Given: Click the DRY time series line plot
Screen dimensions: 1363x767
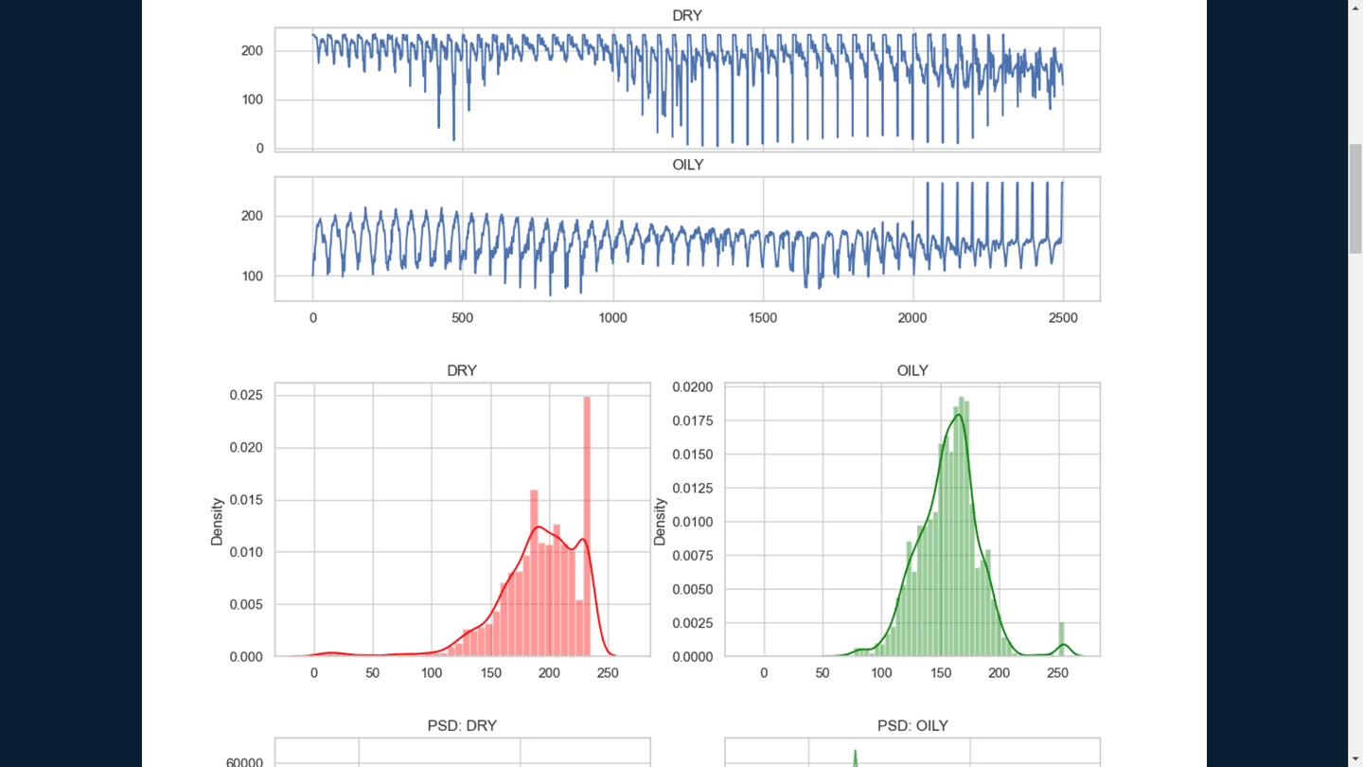Looking at the screenshot, I should [687, 89].
